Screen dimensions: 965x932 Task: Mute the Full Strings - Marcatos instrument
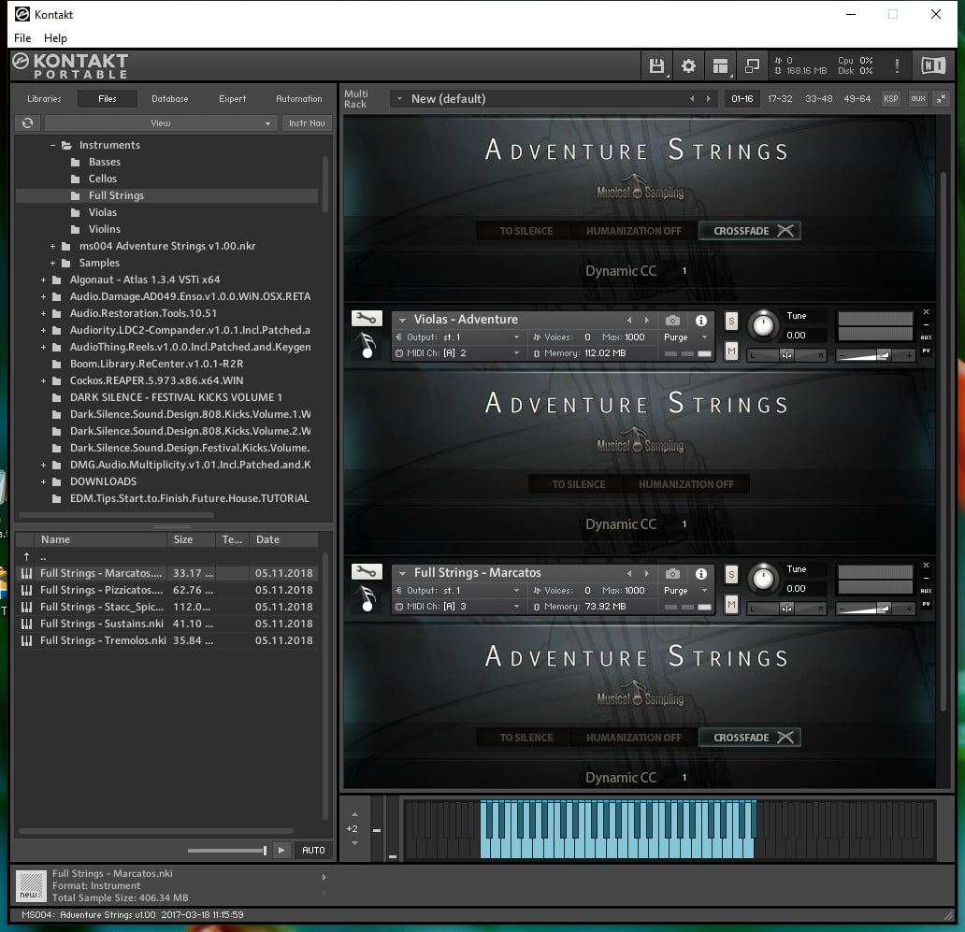(731, 605)
